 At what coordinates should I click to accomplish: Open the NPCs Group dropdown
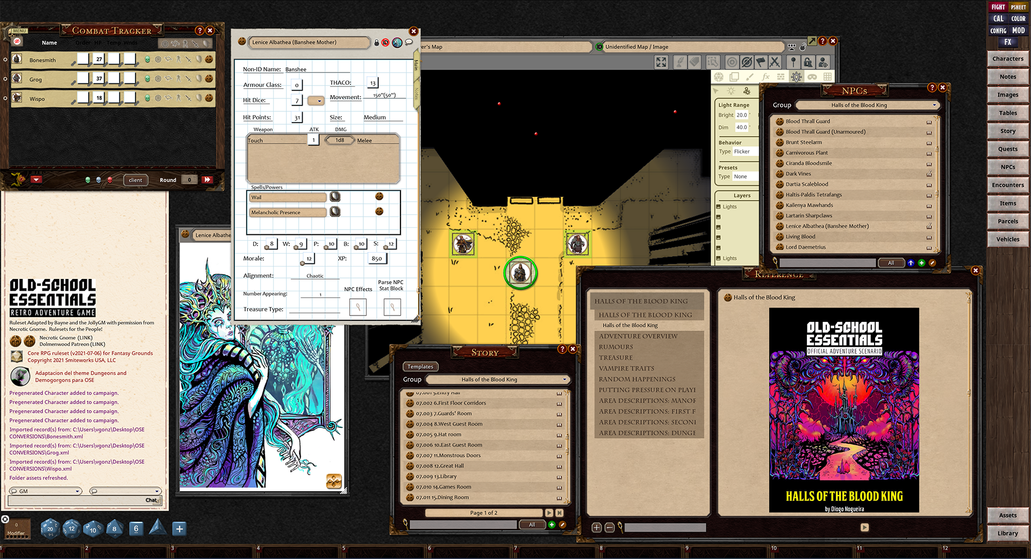pos(867,105)
